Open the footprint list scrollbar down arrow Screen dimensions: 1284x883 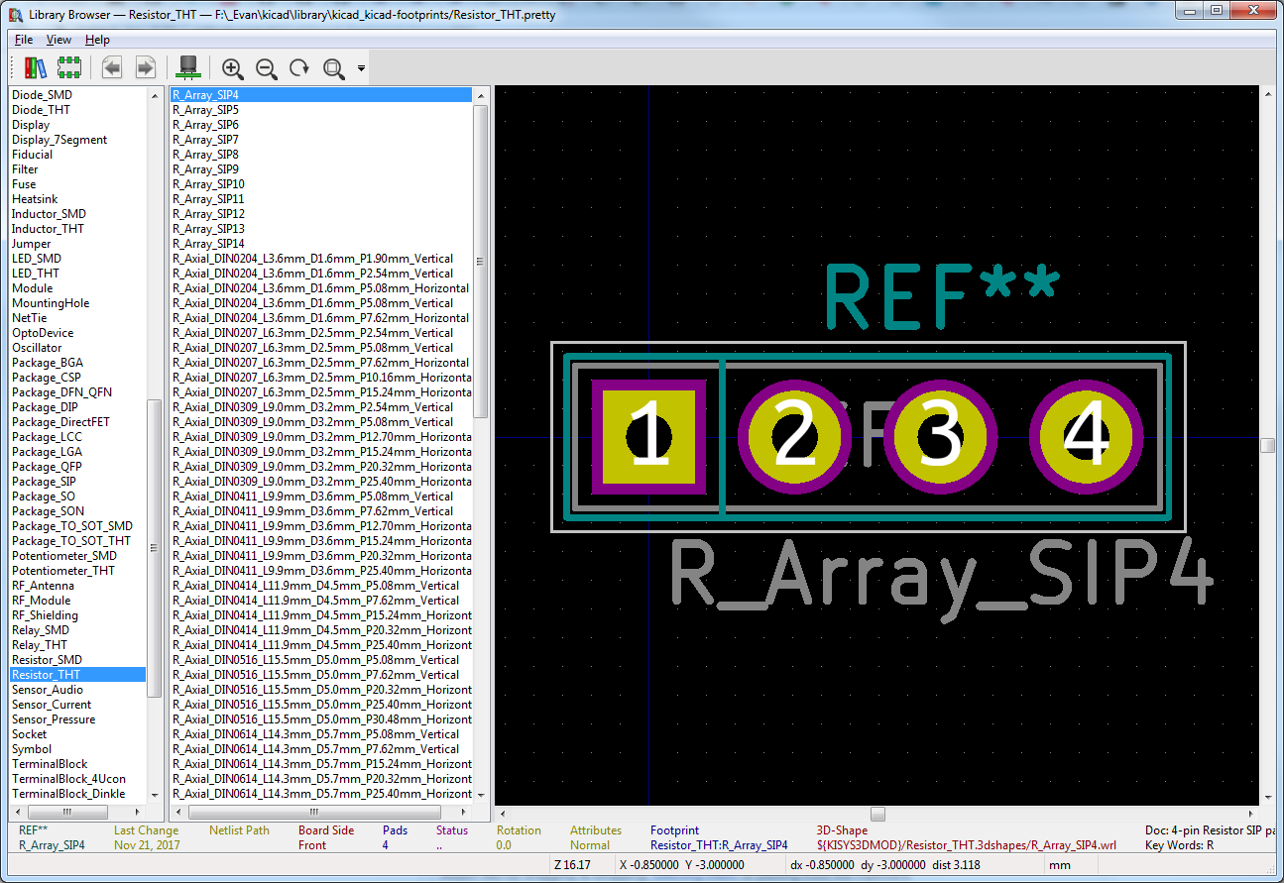point(479,796)
